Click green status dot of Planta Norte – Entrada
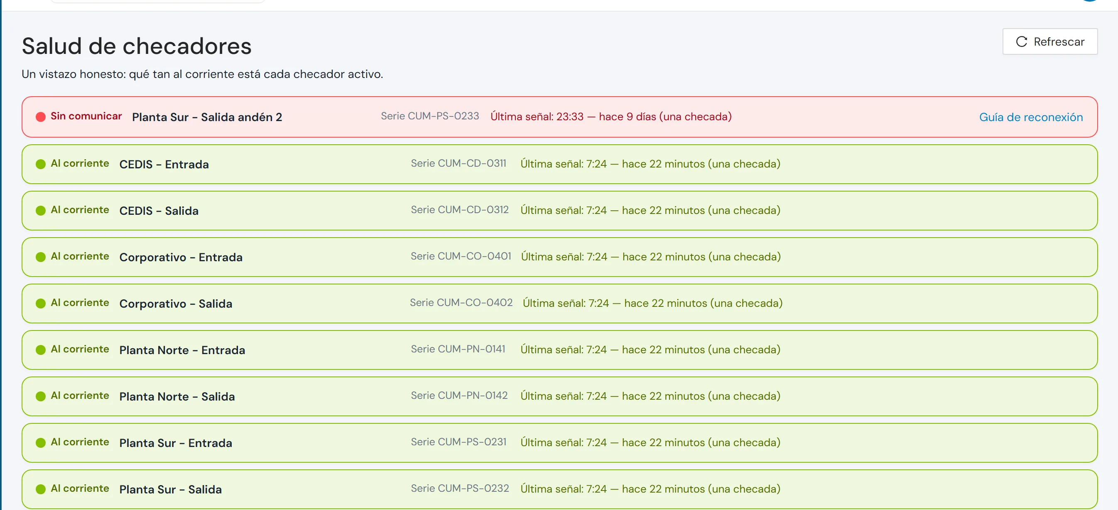Viewport: 1118px width, 510px height. [x=41, y=350]
